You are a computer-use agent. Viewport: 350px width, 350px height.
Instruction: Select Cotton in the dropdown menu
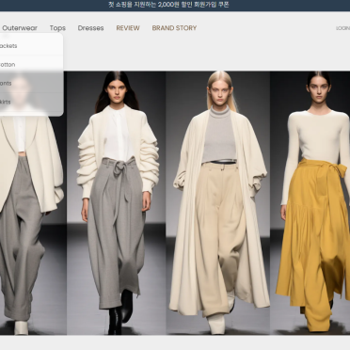8,65
